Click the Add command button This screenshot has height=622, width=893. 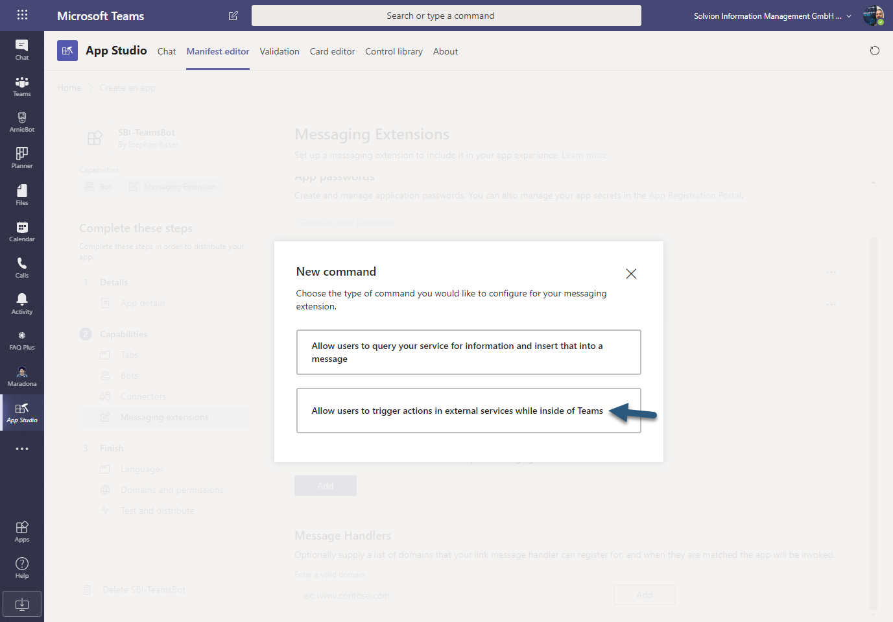326,486
